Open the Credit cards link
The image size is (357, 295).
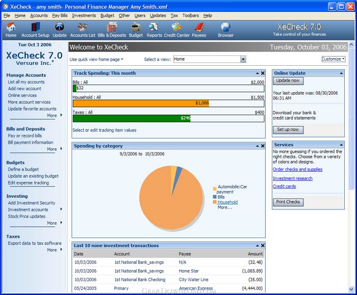[x=285, y=186]
